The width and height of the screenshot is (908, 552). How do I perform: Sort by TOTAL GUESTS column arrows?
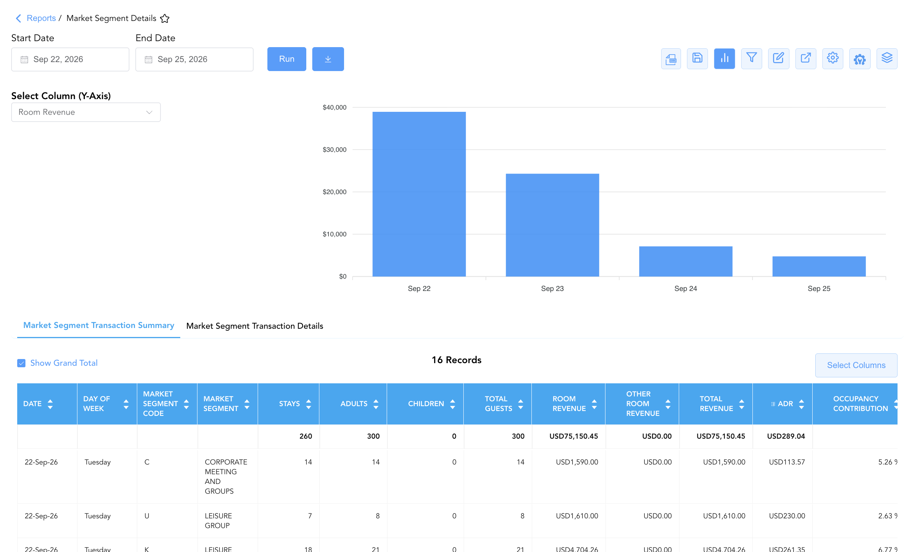click(521, 404)
